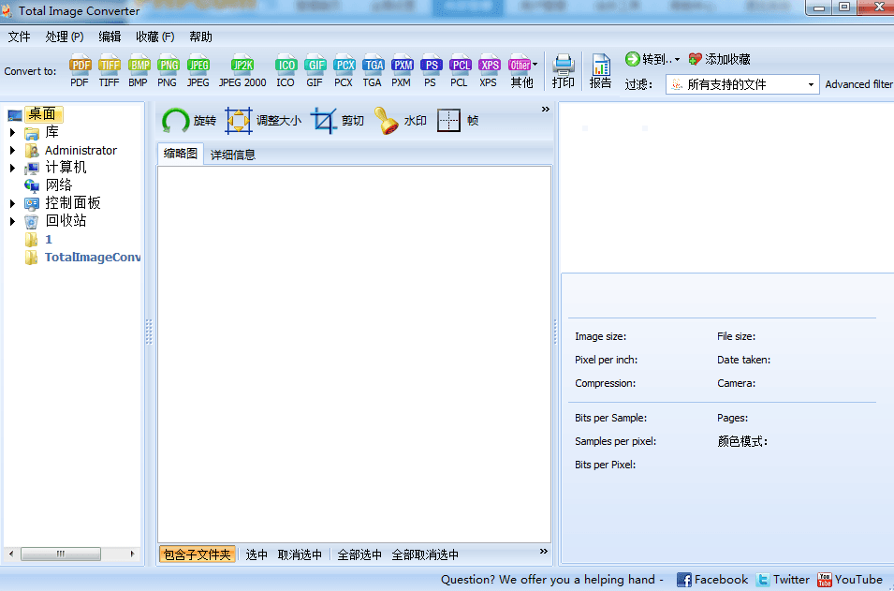Click the Check (选中) button
Image resolution: width=894 pixels, height=591 pixels.
tap(256, 554)
